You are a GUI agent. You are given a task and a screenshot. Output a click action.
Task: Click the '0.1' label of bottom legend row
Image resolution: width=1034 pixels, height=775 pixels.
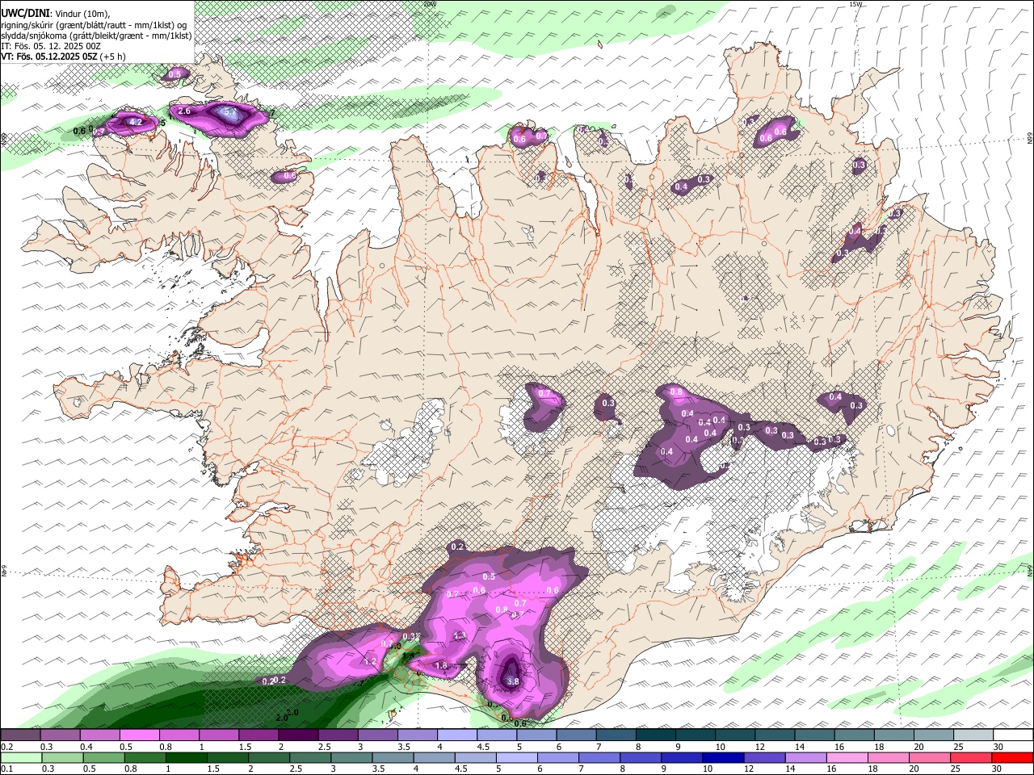pyautogui.click(x=7, y=769)
